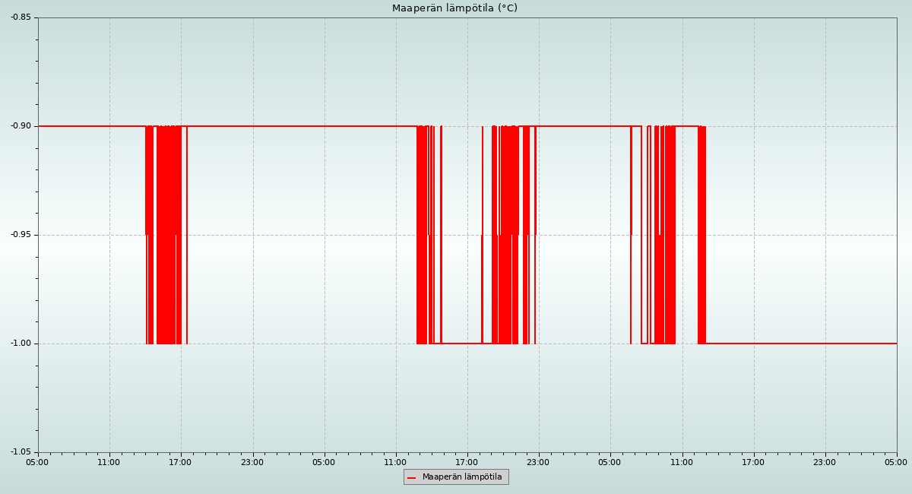Viewport: 912px width, 494px height.
Task: Click the chart title Maaperän lämpötila (°C)
Action: pyautogui.click(x=454, y=8)
